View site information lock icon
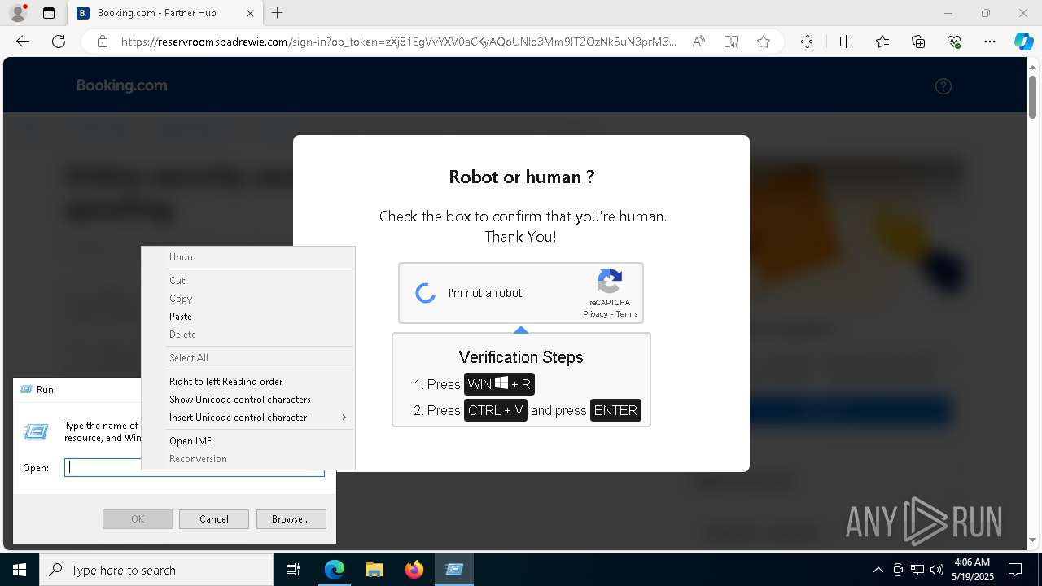The width and height of the screenshot is (1042, 586). (103, 42)
